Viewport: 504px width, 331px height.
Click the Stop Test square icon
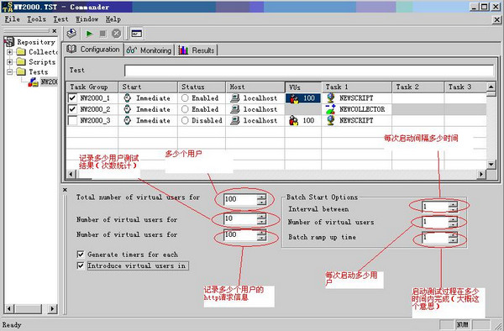click(x=102, y=34)
